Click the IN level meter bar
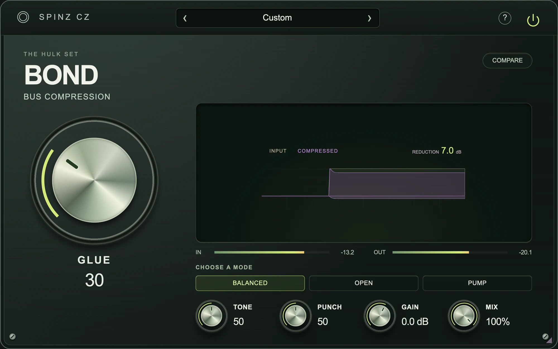Screen dimensions: 558x349 click(272, 252)
